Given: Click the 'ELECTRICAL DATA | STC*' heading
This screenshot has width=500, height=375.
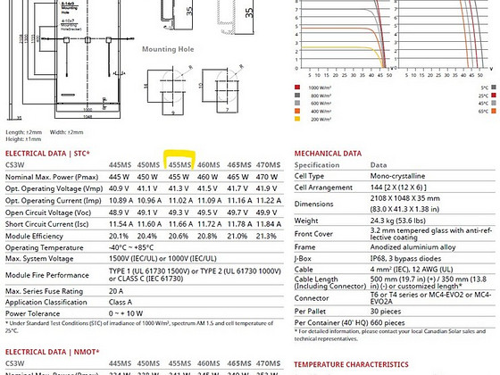Looking at the screenshot, I should (x=47, y=154).
